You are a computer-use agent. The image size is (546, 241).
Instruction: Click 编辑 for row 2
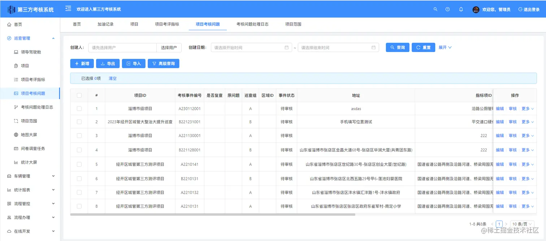pyautogui.click(x=500, y=122)
